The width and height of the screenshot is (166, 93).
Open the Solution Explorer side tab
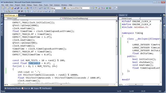point(164,32)
